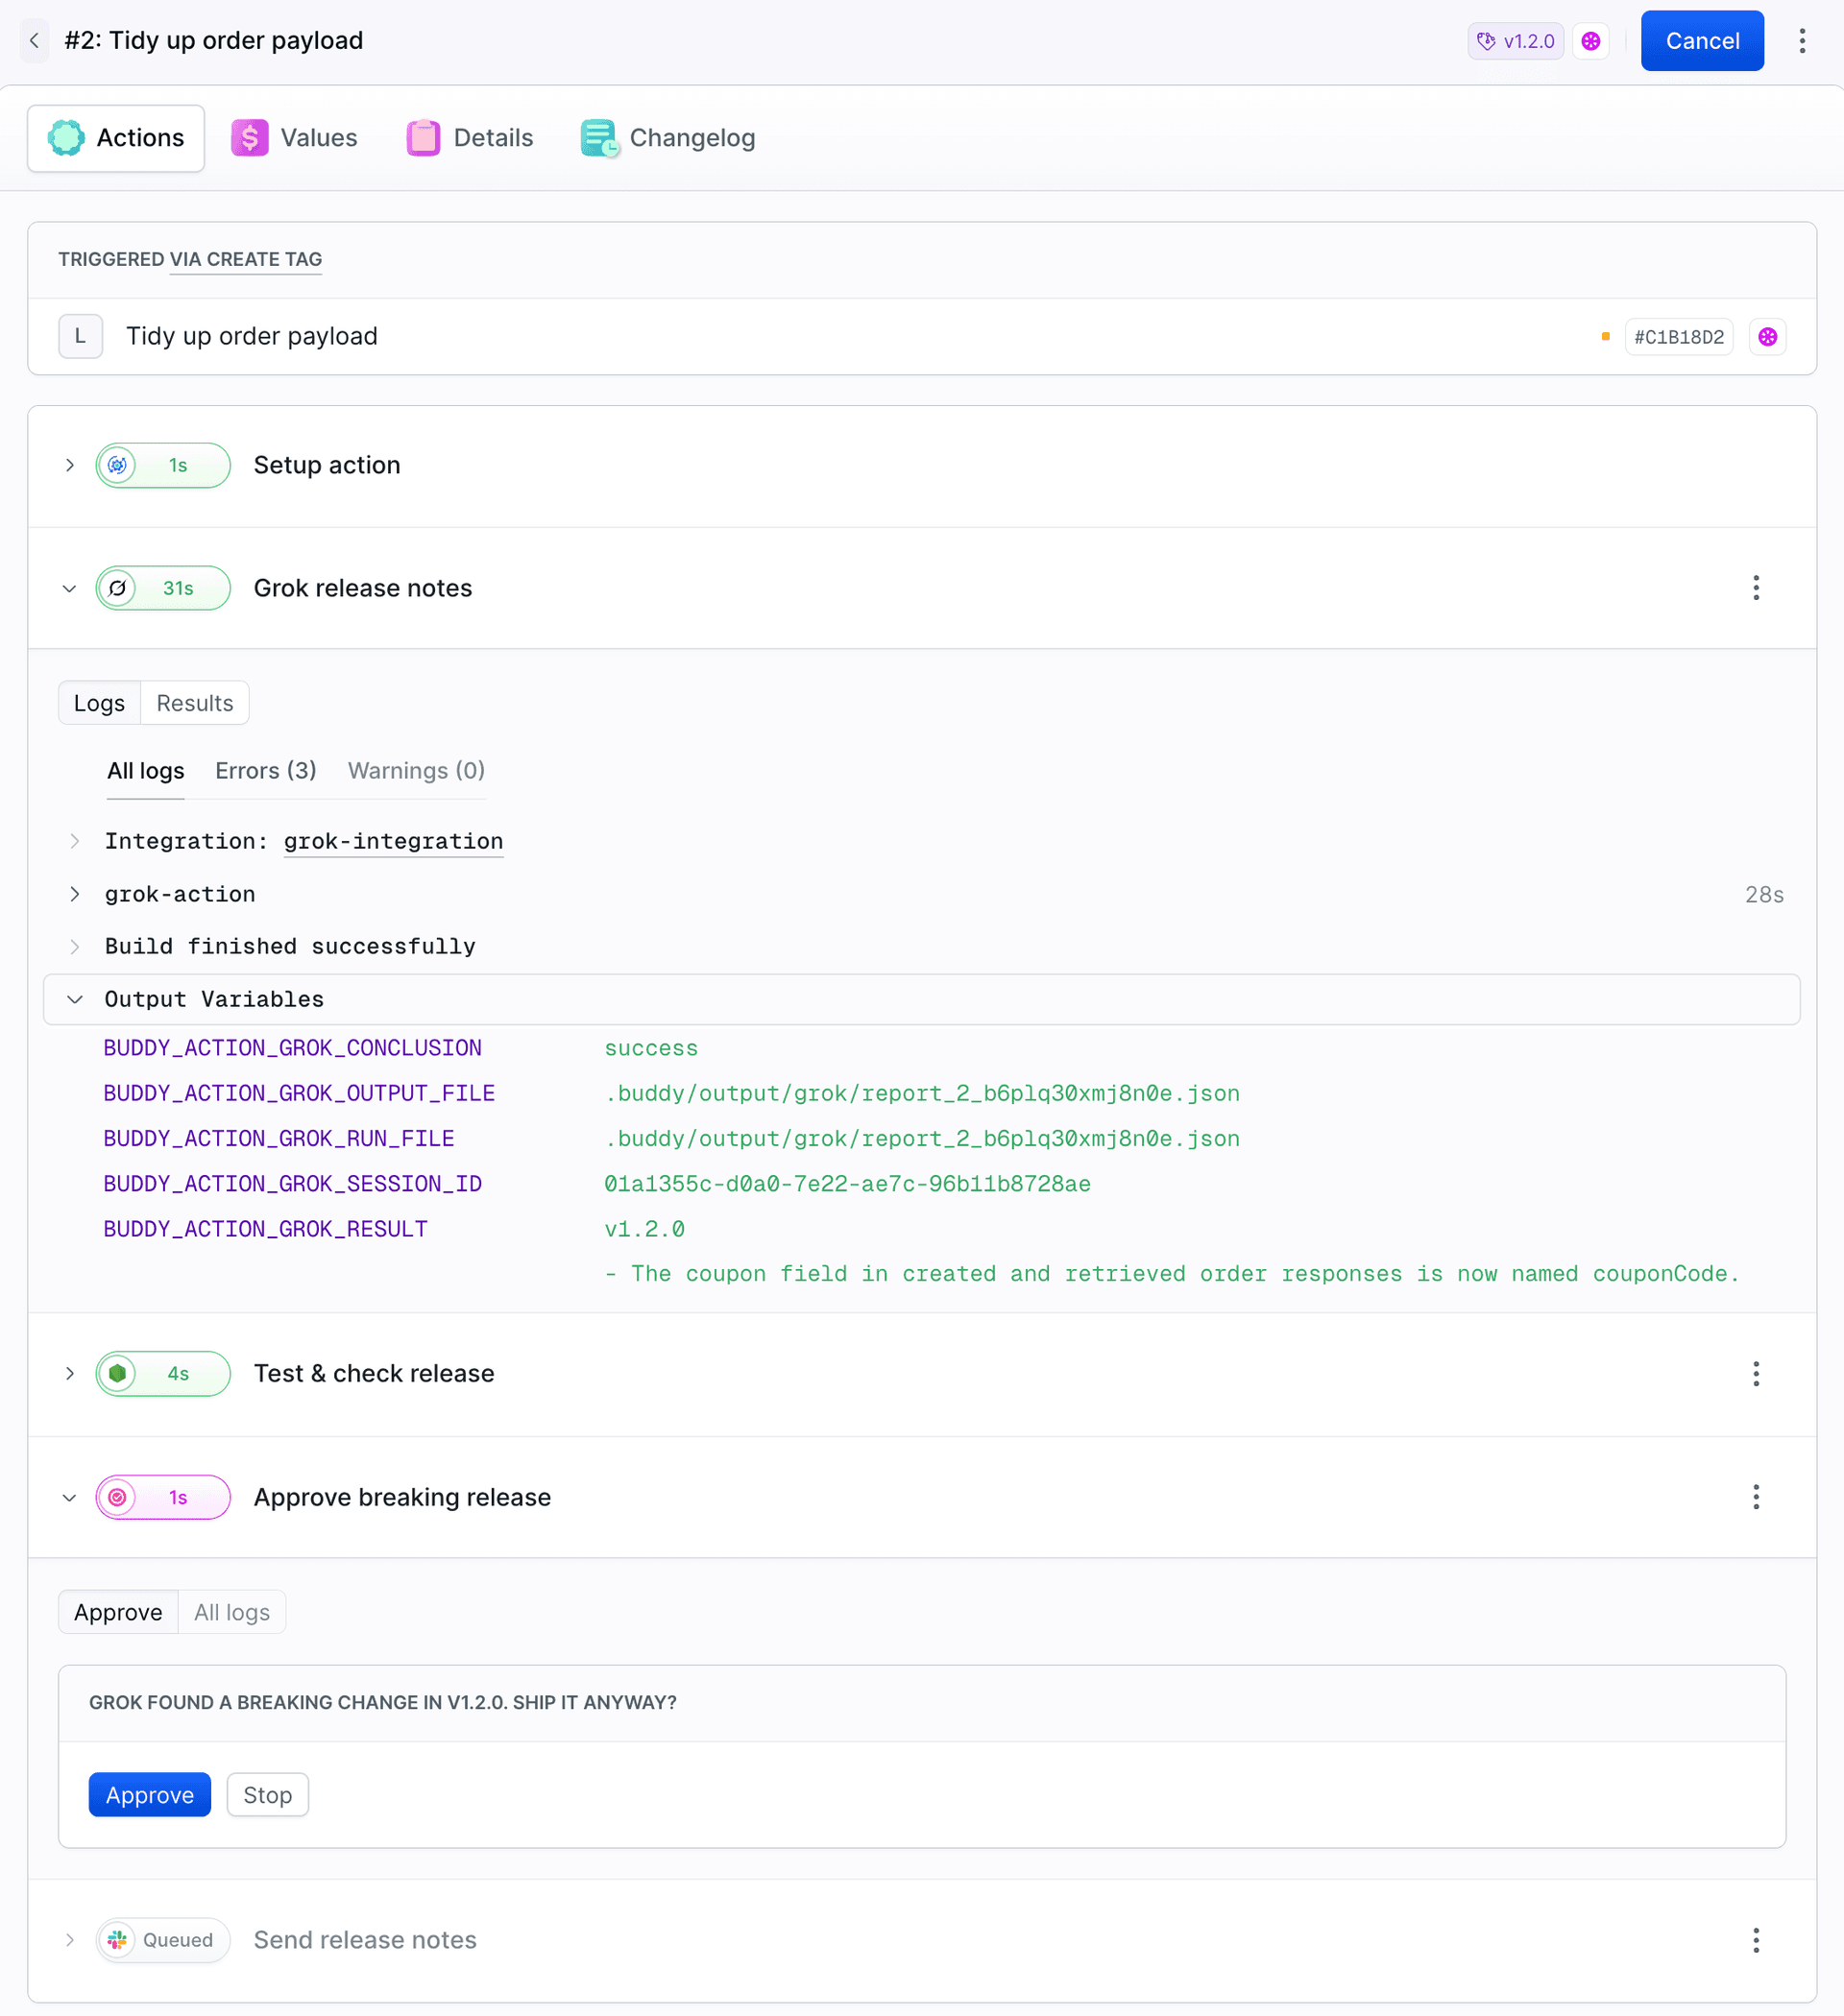
Task: Open the grok-integration link
Action: [x=393, y=842]
